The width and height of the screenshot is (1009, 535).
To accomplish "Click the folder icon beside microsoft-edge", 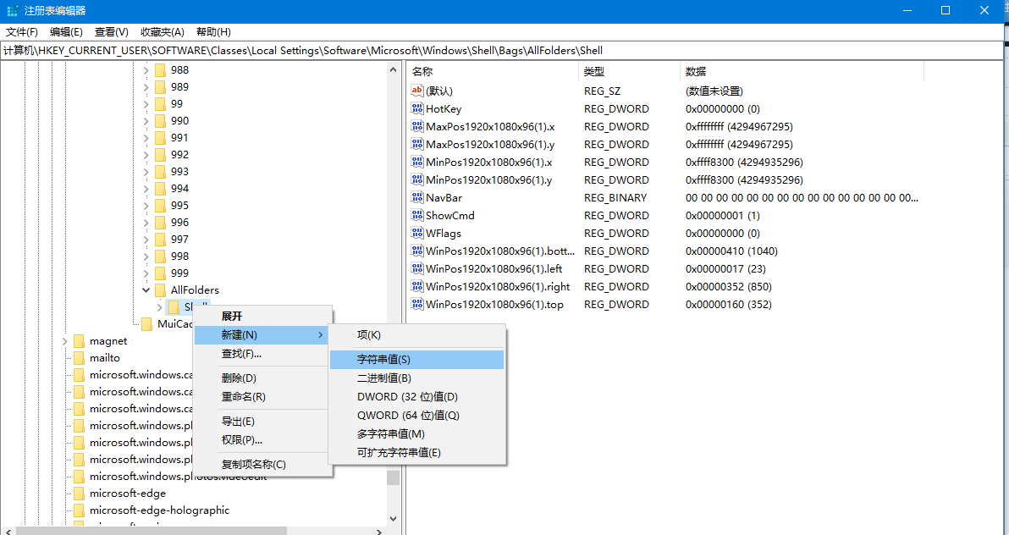I will [x=79, y=493].
